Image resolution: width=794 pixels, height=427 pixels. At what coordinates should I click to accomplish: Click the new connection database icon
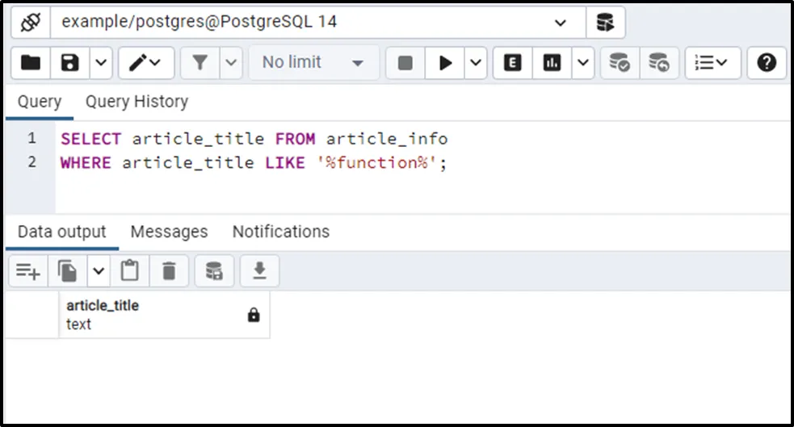[605, 23]
